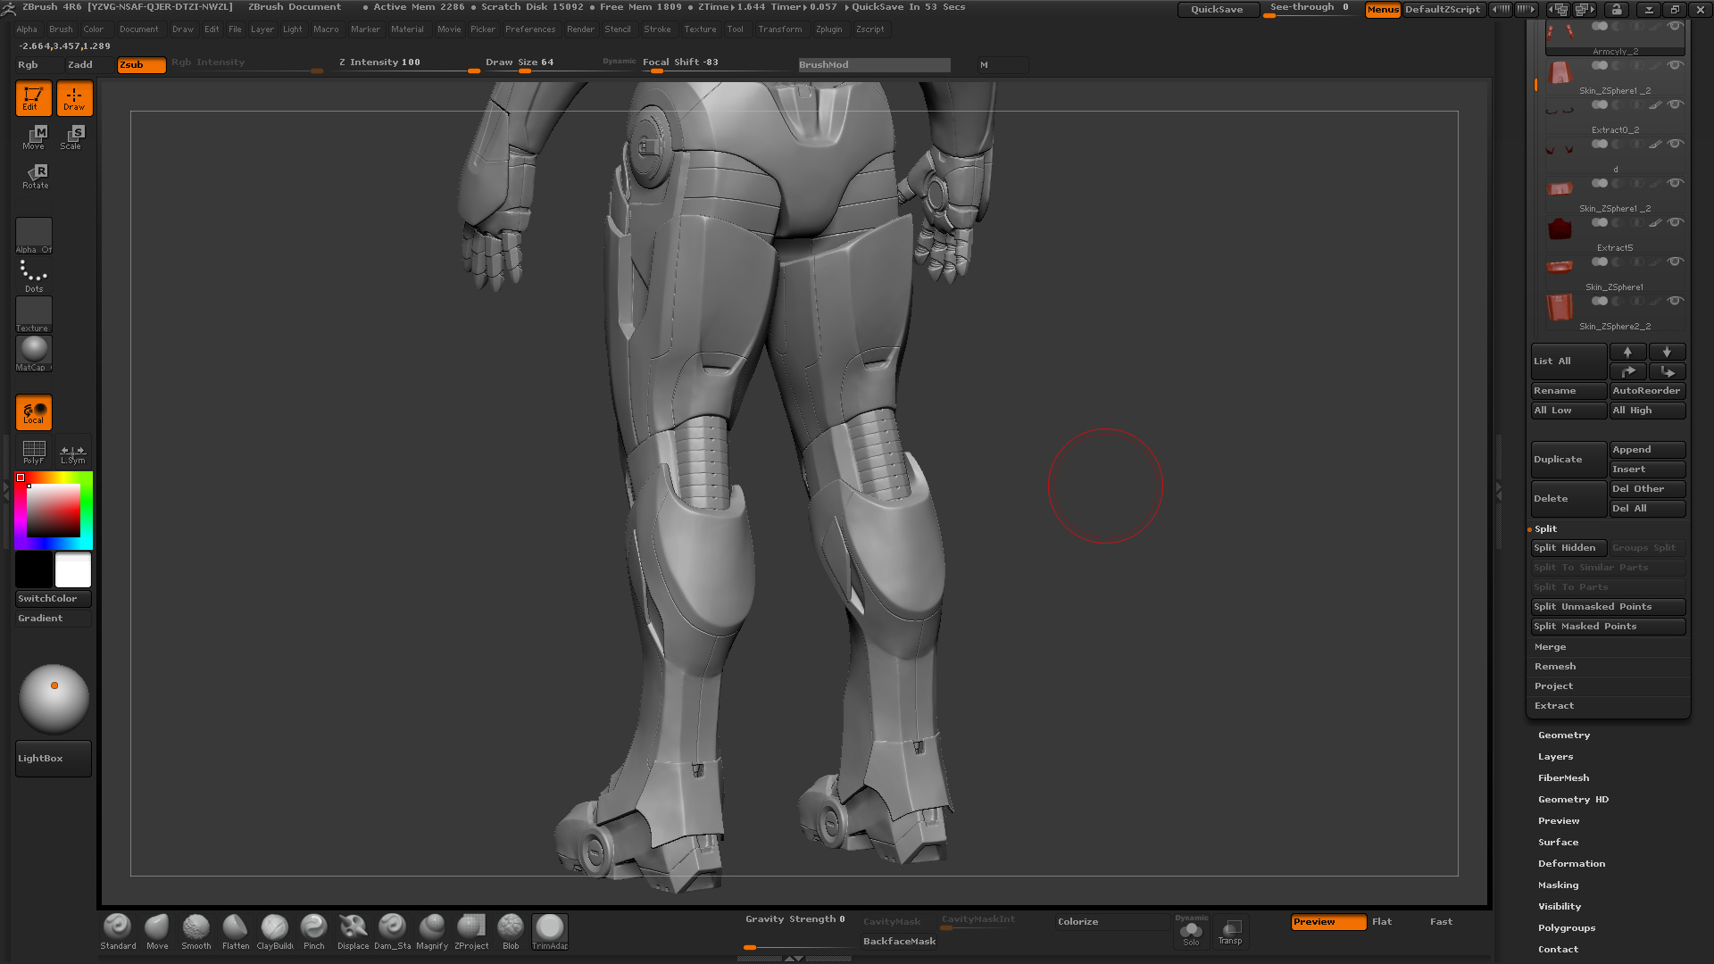Open the Preferences menu
This screenshot has width=1714, height=964.
pos(530,29)
